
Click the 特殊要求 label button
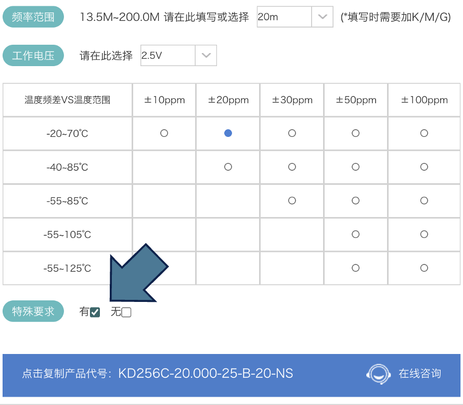33,312
